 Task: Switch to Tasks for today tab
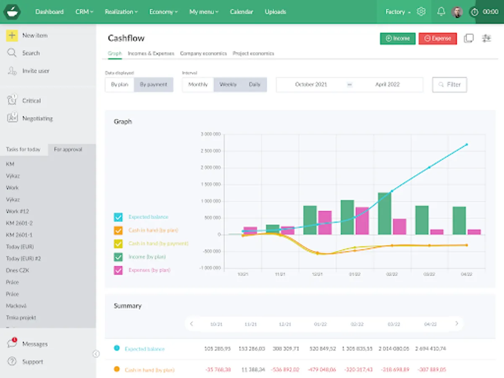click(x=24, y=149)
